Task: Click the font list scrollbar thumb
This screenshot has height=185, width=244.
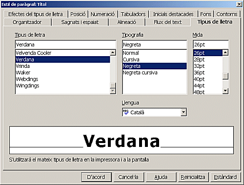Action: pos(113,85)
